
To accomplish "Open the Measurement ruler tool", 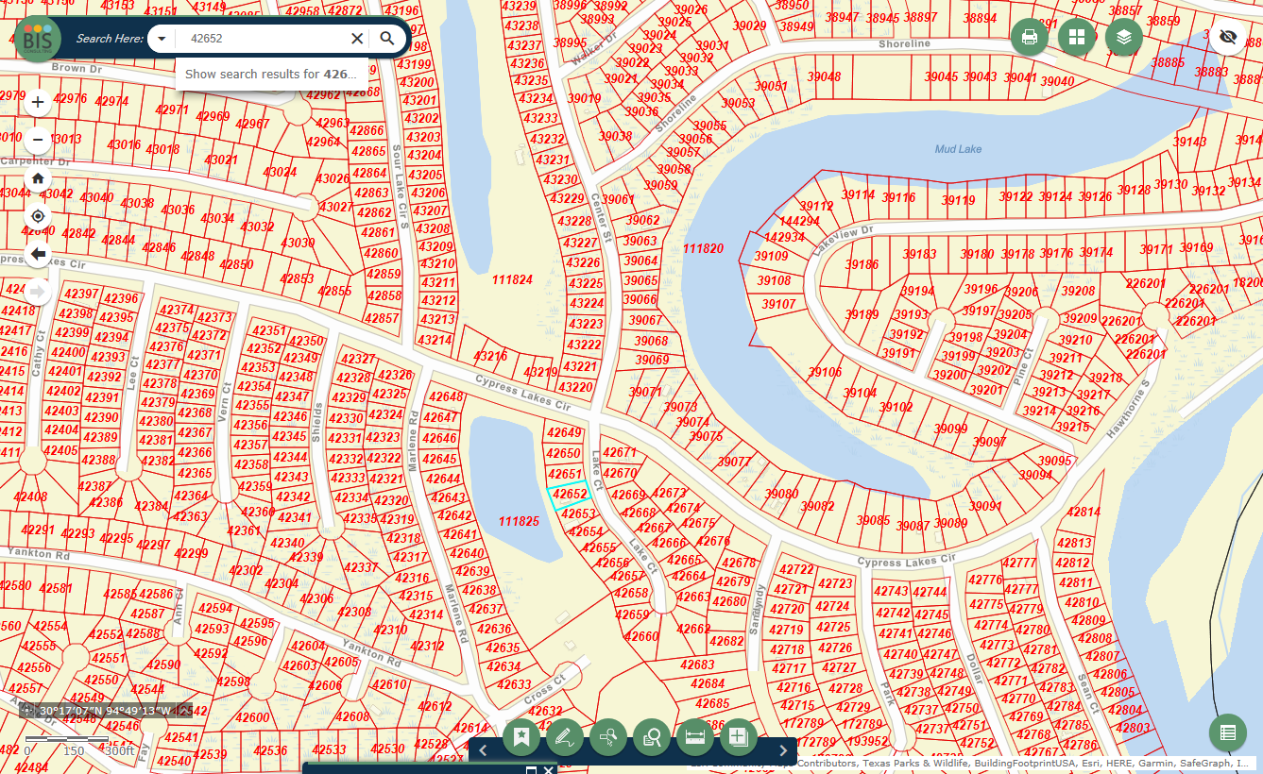I will click(x=695, y=737).
